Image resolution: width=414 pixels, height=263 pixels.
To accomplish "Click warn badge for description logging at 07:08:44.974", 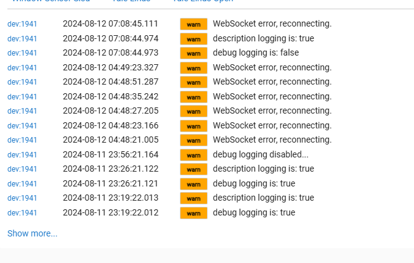I will tap(194, 39).
